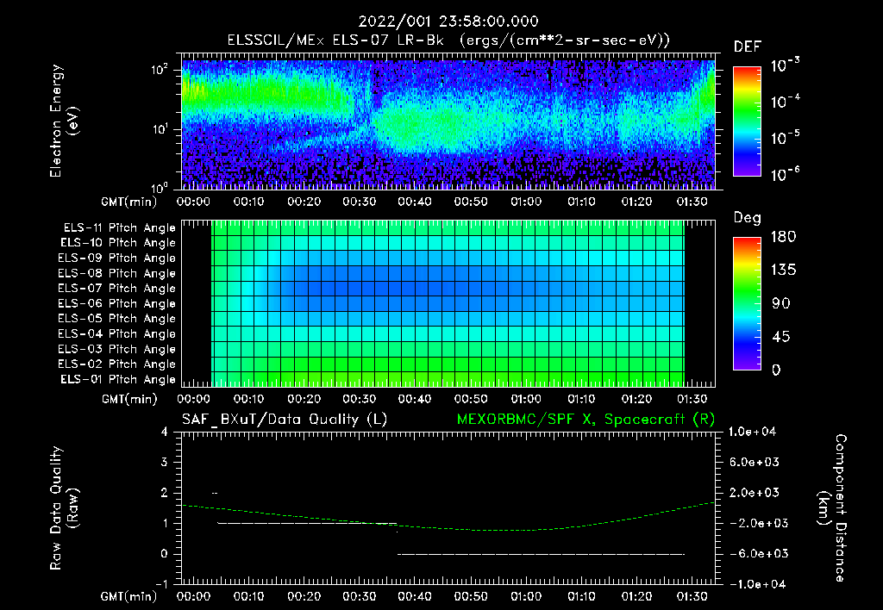The width and height of the screenshot is (883, 610).
Task: Click the SAF_BXuT/Data Quality (L) label
Action: (x=285, y=420)
